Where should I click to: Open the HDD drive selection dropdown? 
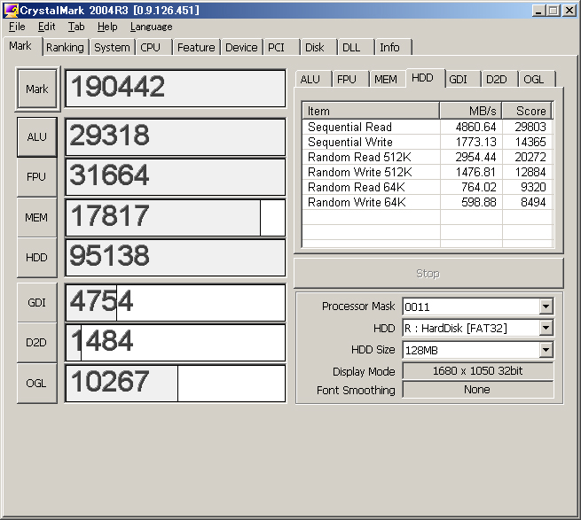pyautogui.click(x=546, y=329)
